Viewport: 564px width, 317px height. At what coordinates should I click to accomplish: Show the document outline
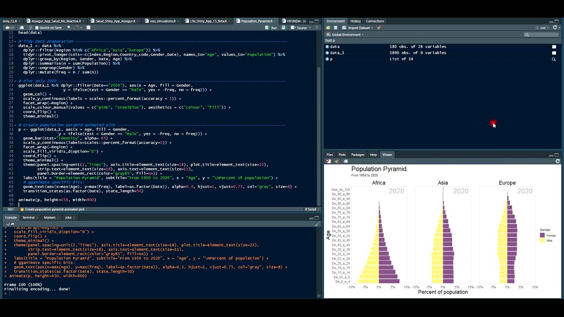(317, 28)
